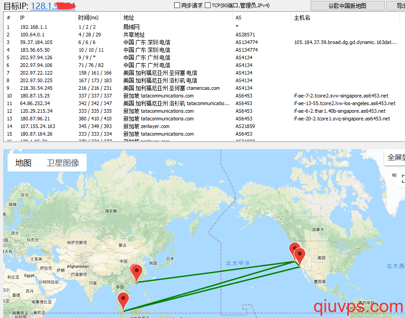Tick the TCP (80端口, 管理员, IPv4) checkbox
405x318 pixels.
click(207, 5)
